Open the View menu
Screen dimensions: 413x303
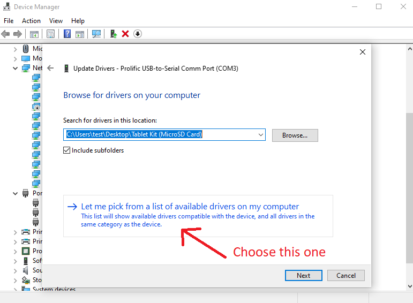coord(56,21)
